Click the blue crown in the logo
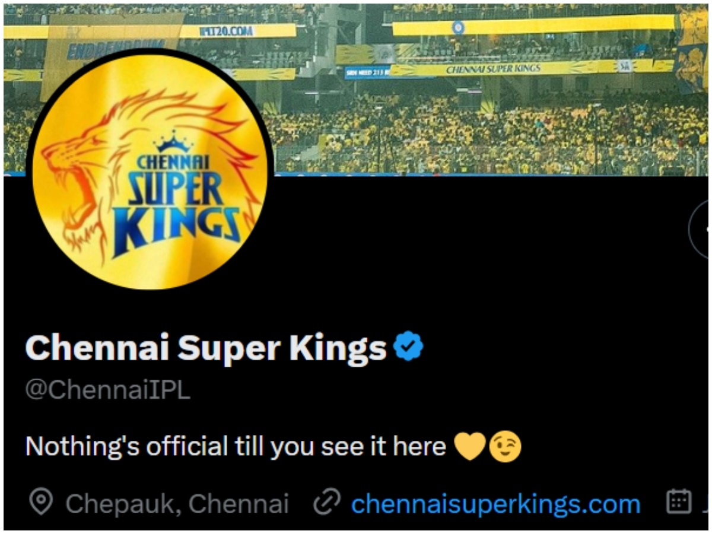 point(174,142)
